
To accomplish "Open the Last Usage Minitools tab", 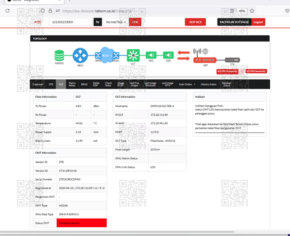I will coord(150,84).
